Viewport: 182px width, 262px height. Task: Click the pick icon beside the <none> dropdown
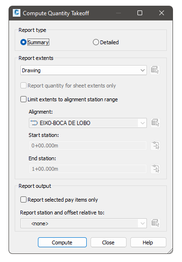click(155, 223)
